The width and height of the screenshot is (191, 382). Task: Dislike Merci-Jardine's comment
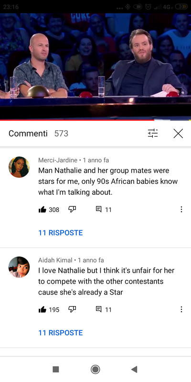tap(72, 209)
